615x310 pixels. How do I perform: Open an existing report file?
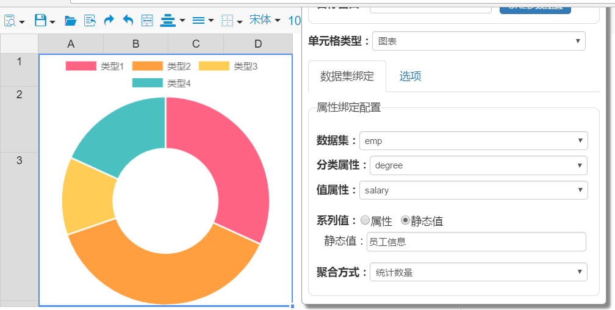coord(70,21)
